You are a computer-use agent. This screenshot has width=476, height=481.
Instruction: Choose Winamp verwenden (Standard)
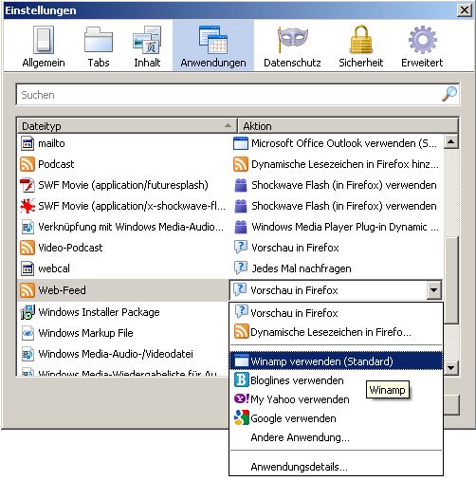pos(336,361)
